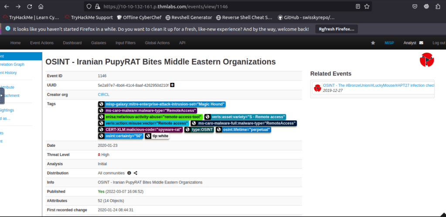Open the related BronzeUnion LuckyMouse event
The image size is (446, 217).
click(x=378, y=85)
